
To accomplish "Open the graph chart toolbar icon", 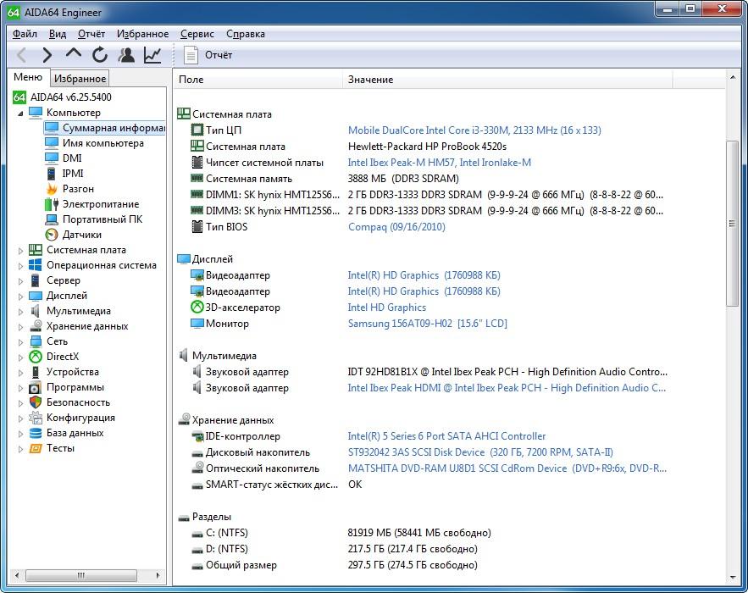I will 152,55.
